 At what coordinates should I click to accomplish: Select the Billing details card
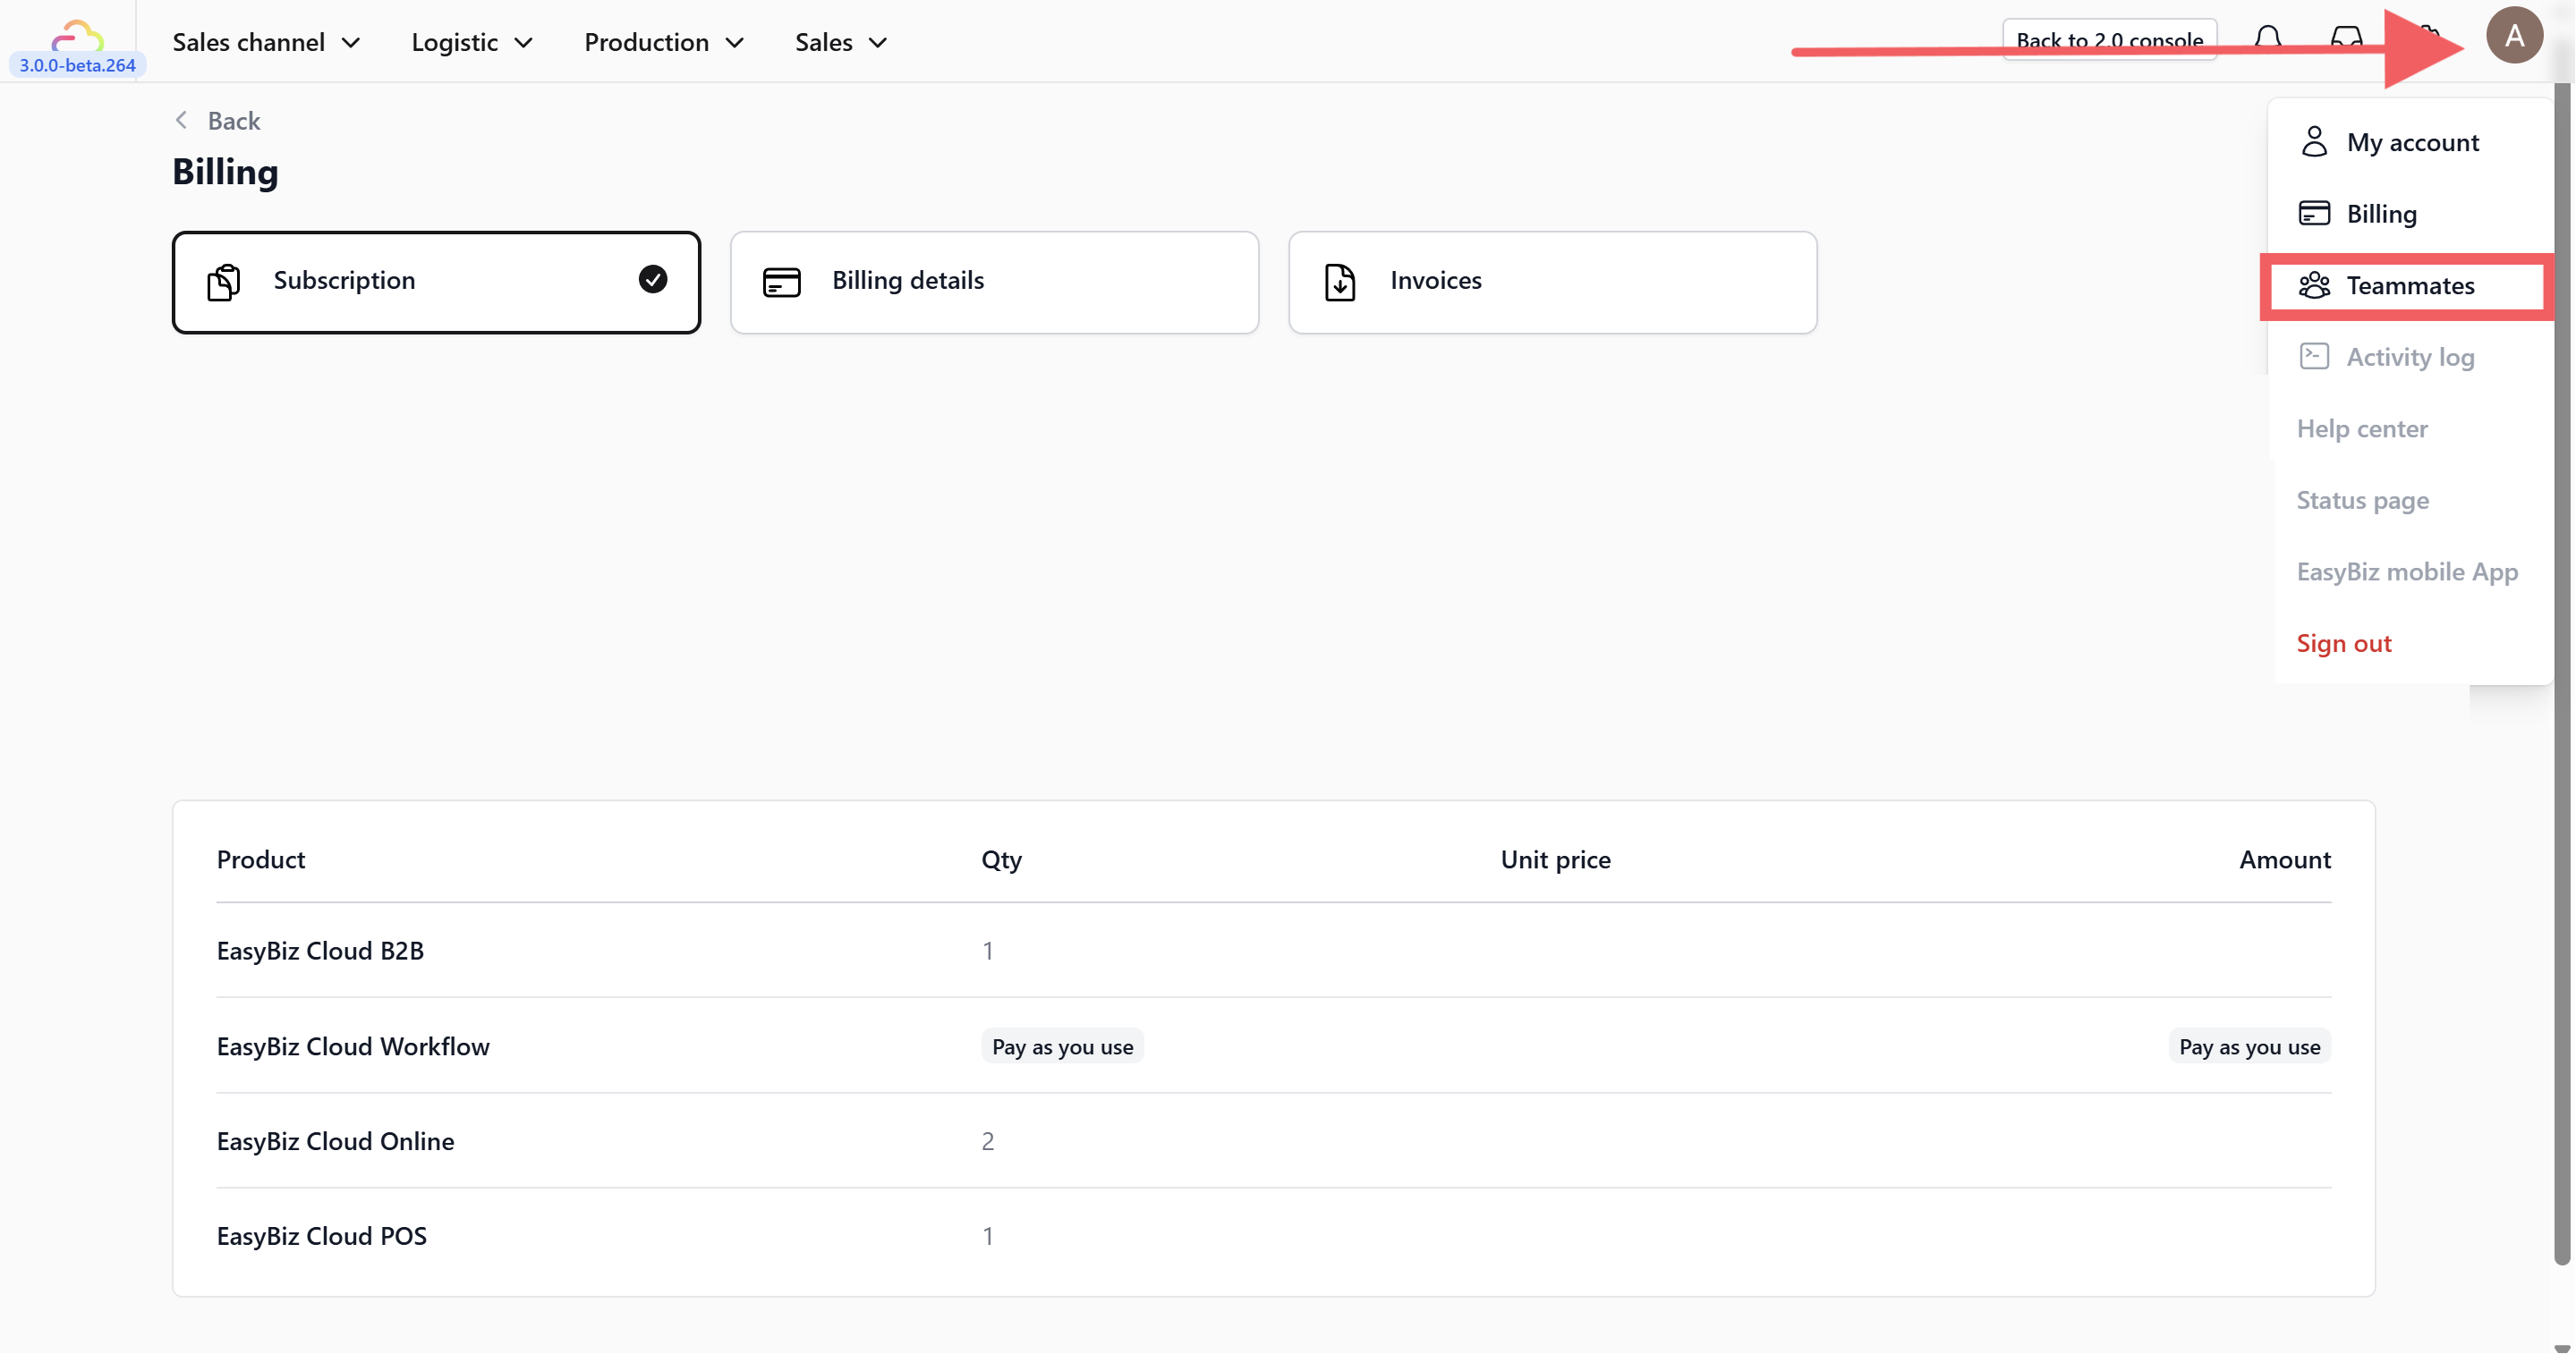pyautogui.click(x=993, y=282)
